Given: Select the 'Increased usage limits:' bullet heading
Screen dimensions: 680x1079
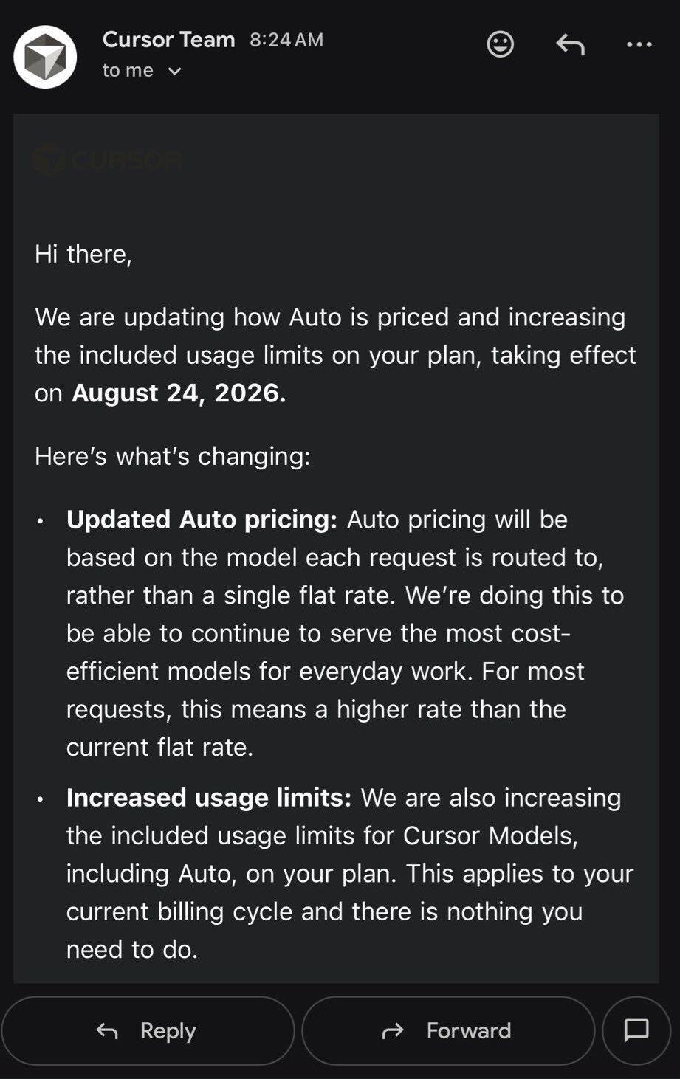Looking at the screenshot, I should click(x=209, y=798).
